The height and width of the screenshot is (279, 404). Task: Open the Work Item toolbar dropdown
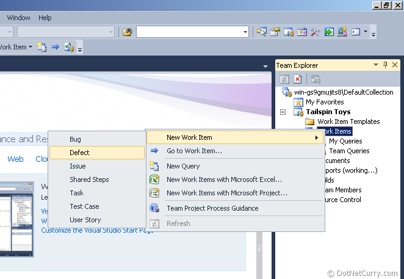[x=31, y=47]
